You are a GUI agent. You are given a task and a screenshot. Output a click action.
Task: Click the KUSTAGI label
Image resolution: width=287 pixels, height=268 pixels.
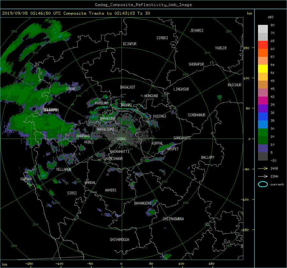coord(160,116)
